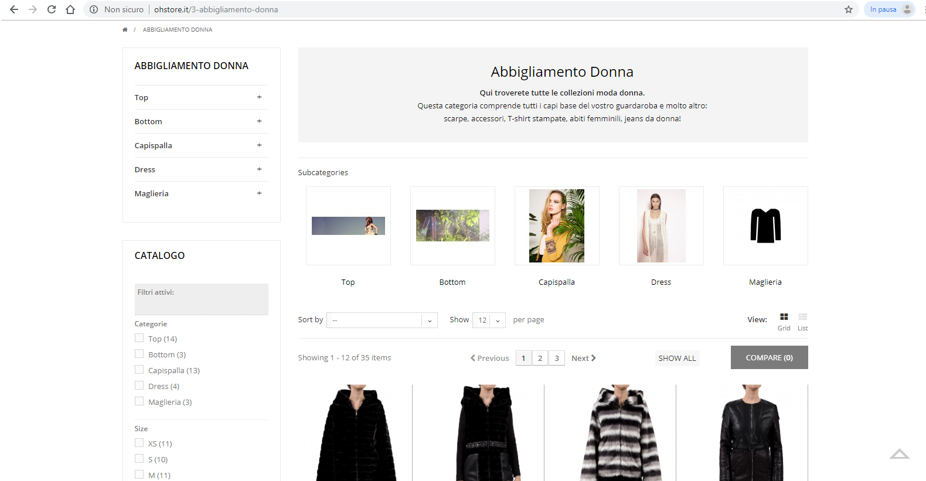This screenshot has width=926, height=481.
Task: Check the Dress (4) category filter
Action: point(139,386)
